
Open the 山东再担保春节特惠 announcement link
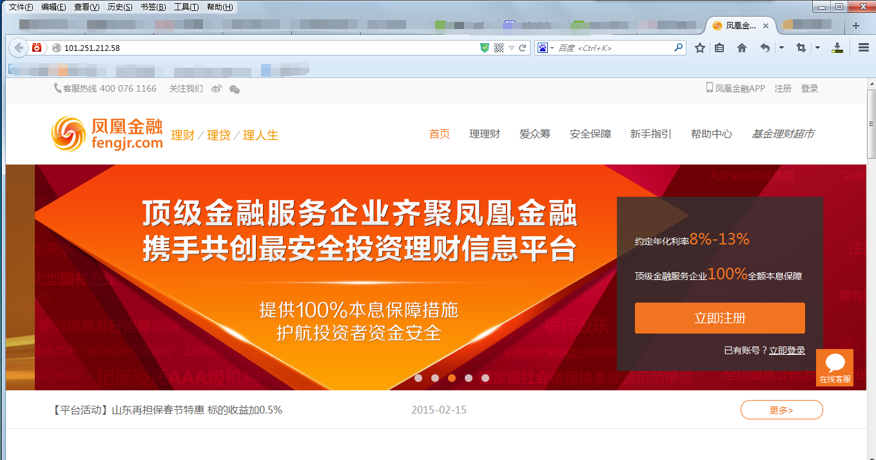tap(166, 410)
